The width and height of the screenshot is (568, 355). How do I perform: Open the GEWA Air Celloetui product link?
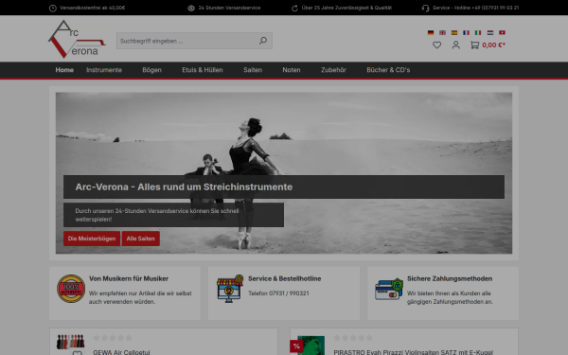click(x=121, y=352)
